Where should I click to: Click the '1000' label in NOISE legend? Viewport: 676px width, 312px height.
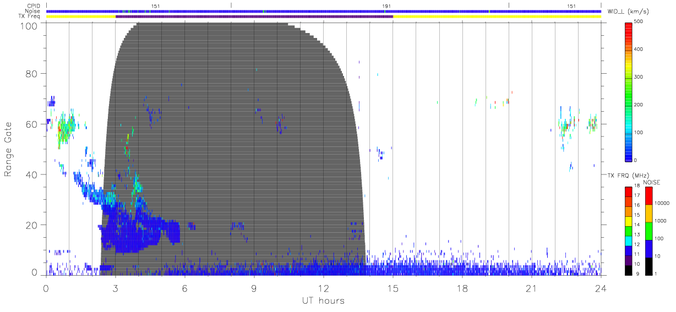pos(661,221)
